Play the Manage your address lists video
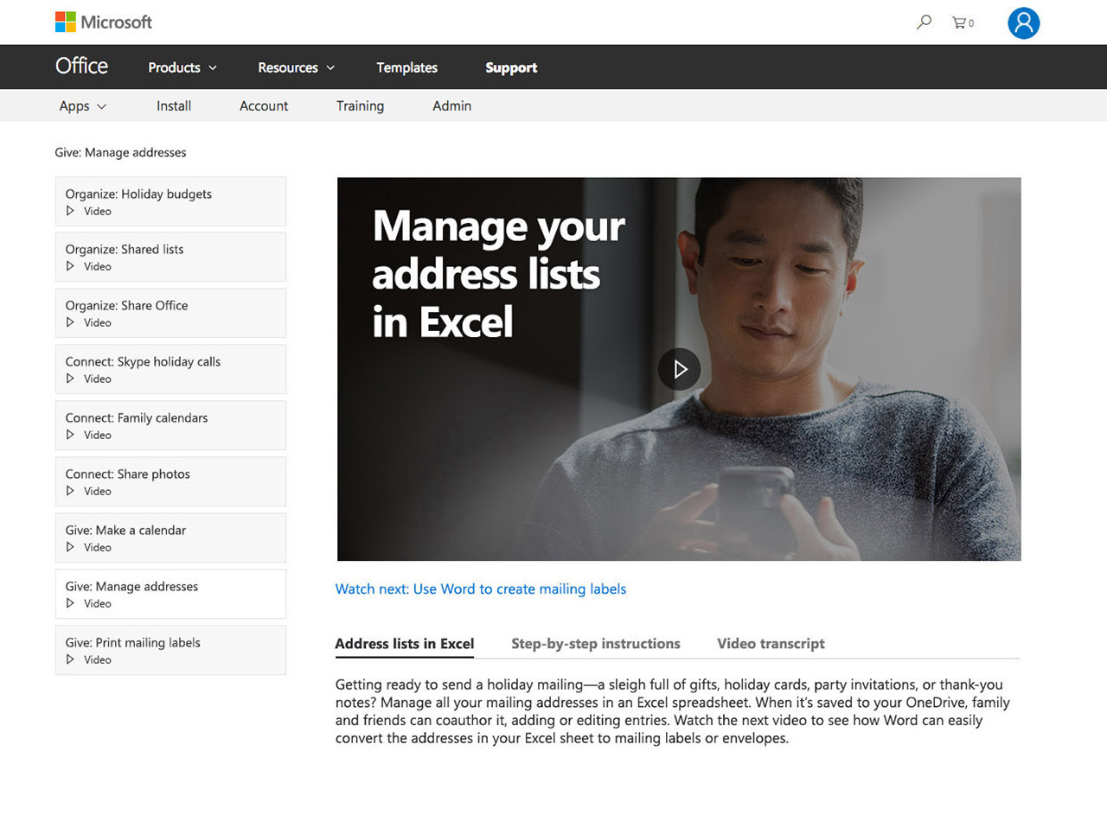Viewport: 1107px width, 821px height. pos(679,369)
